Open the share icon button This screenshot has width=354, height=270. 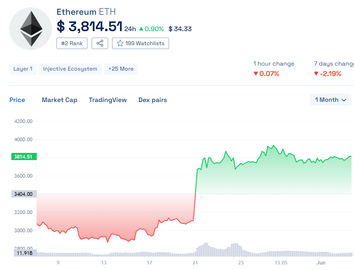coord(100,43)
